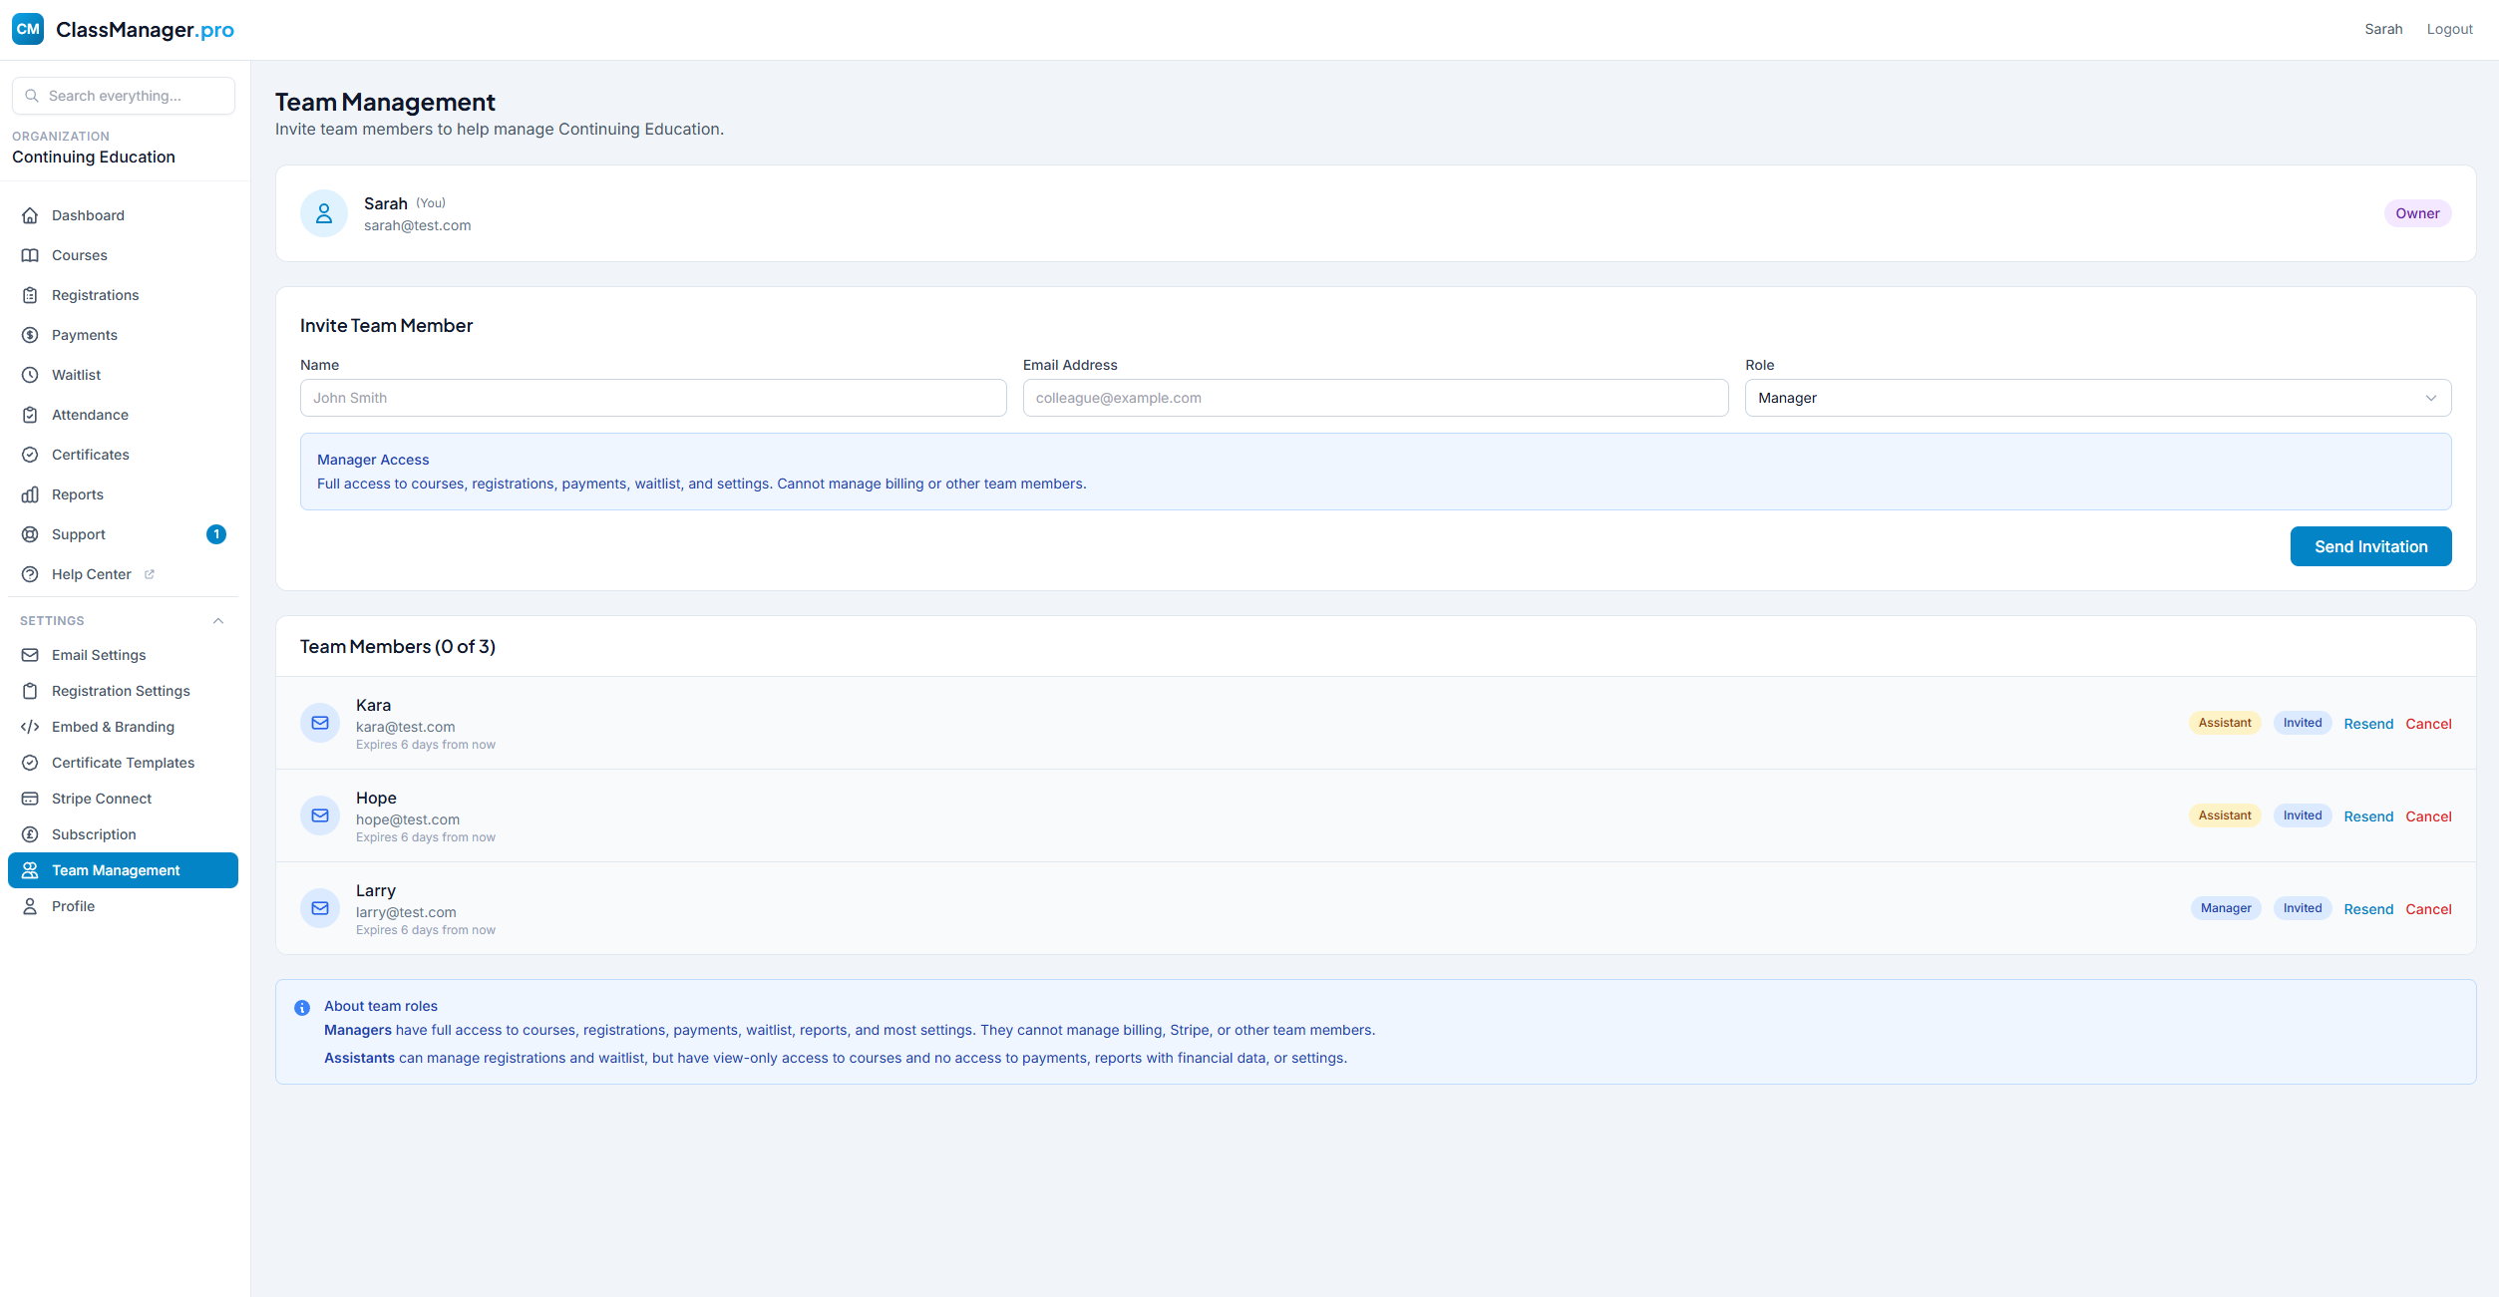Open Registrations via its sidebar icon

pos(31,294)
